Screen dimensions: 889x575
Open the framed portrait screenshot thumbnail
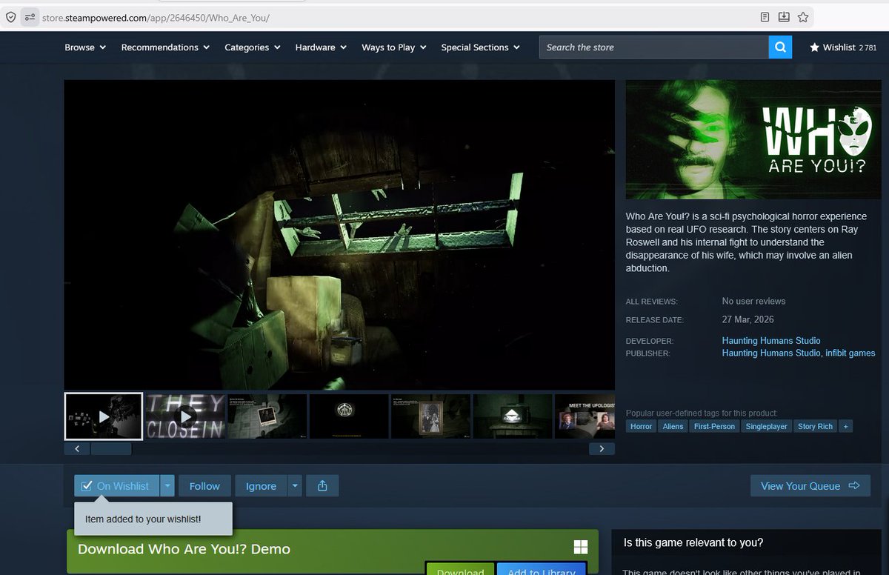tap(430, 416)
